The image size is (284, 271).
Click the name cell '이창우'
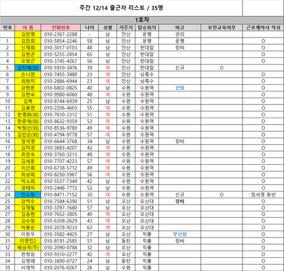[x=28, y=234]
